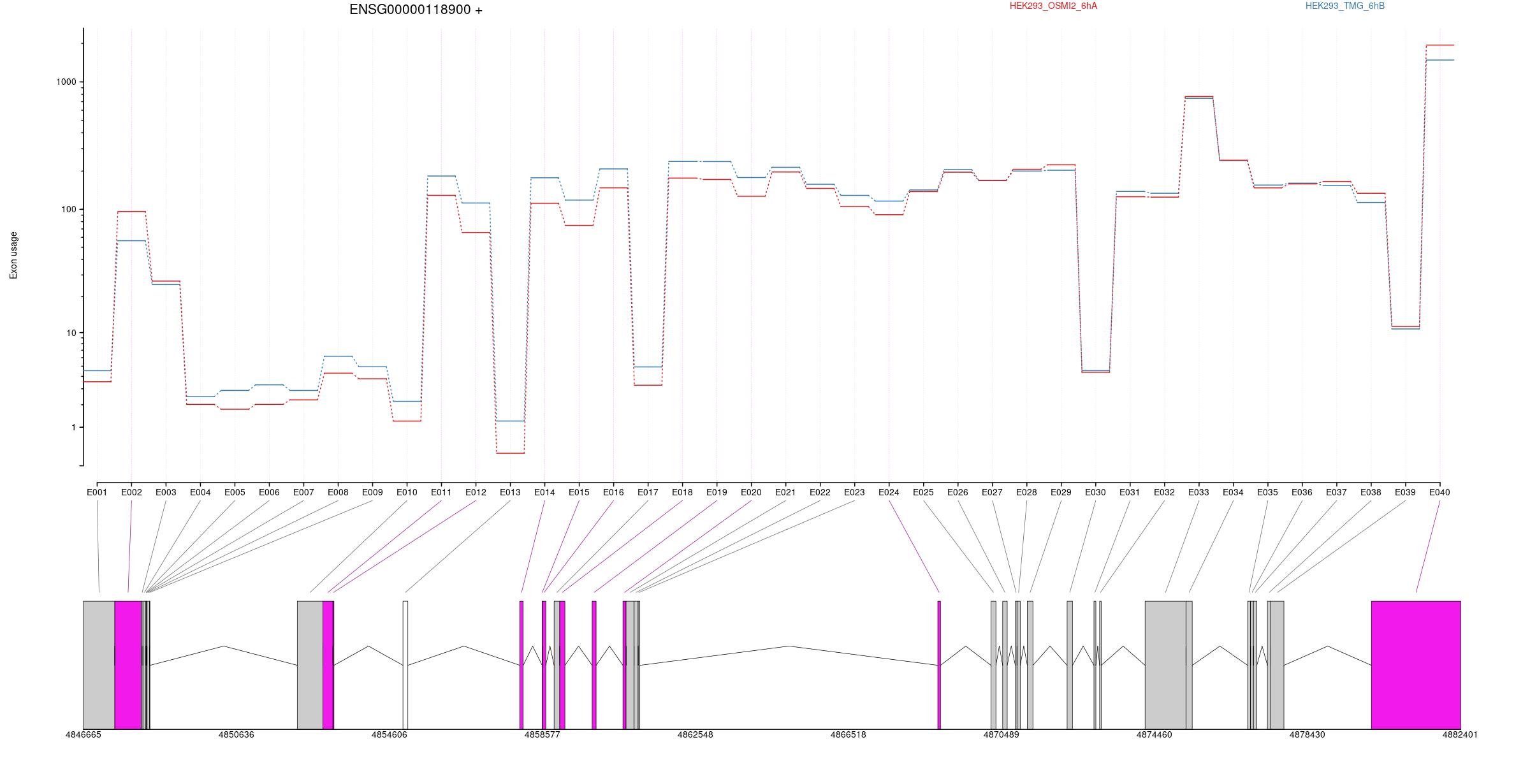The image size is (1530, 765).
Task: Click exon label E001
Action: click(97, 492)
